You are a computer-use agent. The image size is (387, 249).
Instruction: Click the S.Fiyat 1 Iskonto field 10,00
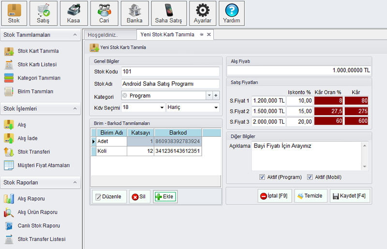pos(300,101)
